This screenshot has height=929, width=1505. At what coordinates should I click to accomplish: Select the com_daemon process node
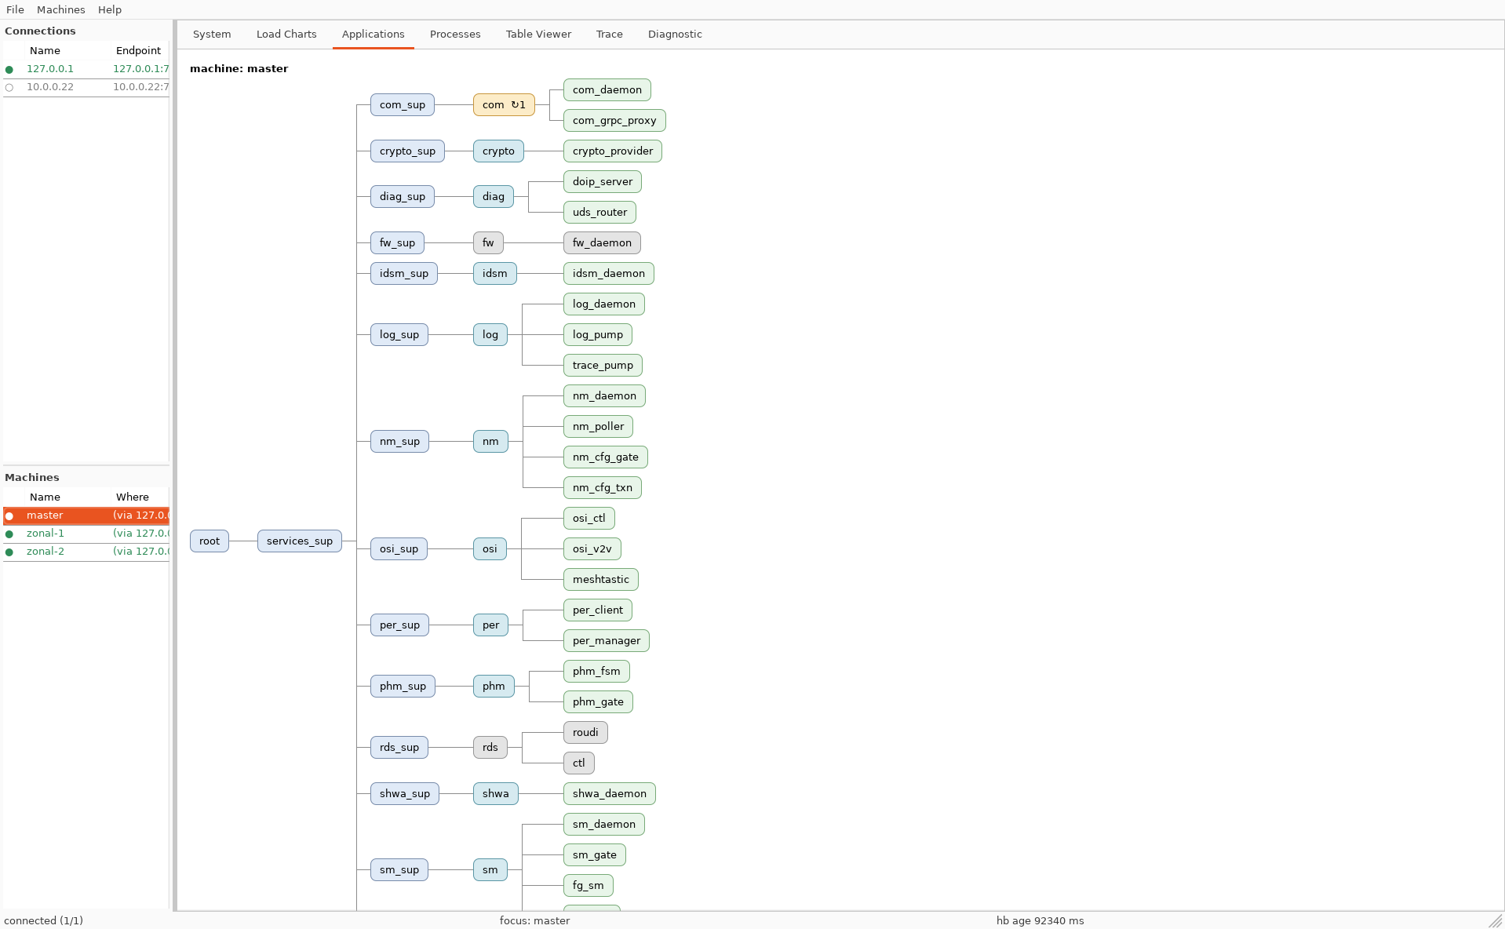click(607, 90)
